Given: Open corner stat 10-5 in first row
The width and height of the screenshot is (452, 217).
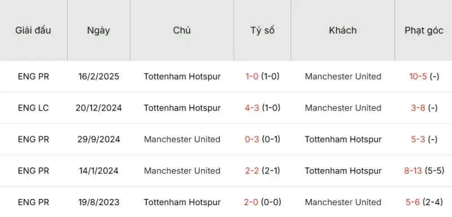Looking at the screenshot, I should 418,77.
